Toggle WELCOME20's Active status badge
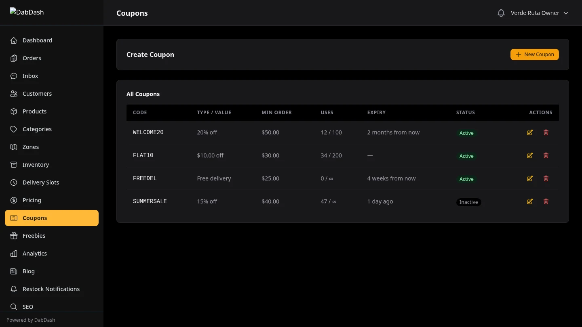Viewport: 582px width, 327px height. [466, 133]
